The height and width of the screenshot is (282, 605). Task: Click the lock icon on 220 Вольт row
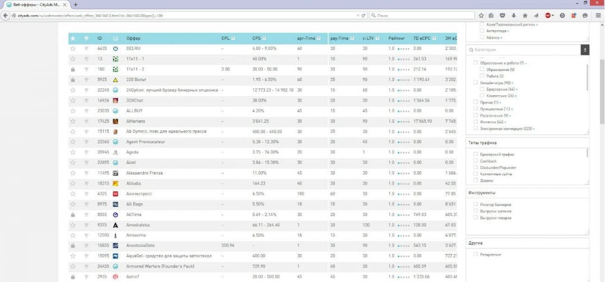click(x=73, y=80)
